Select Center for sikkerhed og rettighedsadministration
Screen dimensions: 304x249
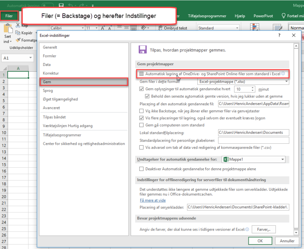(84, 144)
